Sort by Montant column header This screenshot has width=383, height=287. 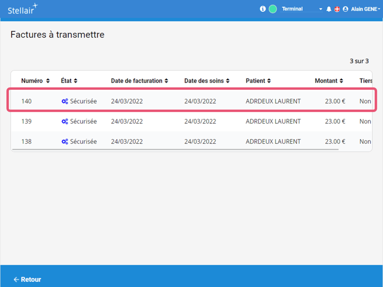pos(329,81)
